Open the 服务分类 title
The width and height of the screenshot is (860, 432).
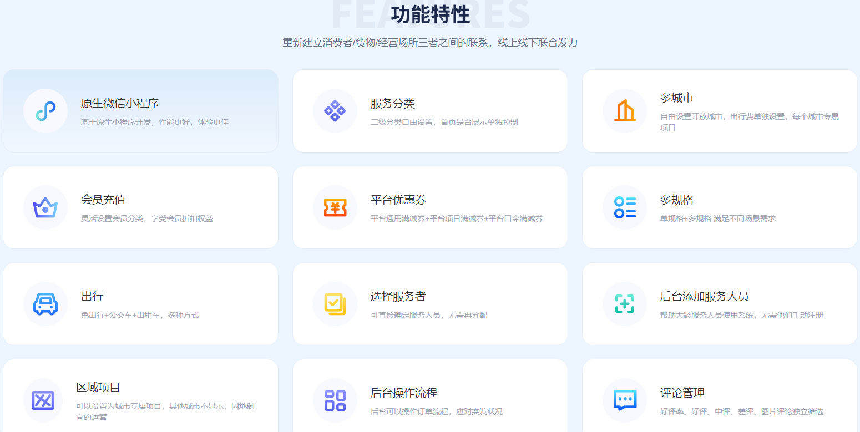(393, 103)
